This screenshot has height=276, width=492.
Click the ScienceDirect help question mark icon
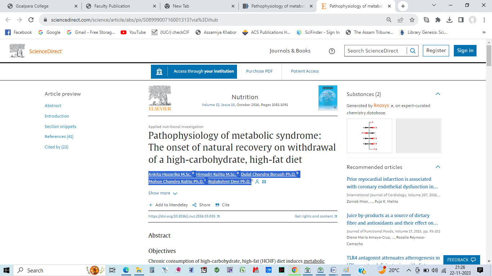332,51
